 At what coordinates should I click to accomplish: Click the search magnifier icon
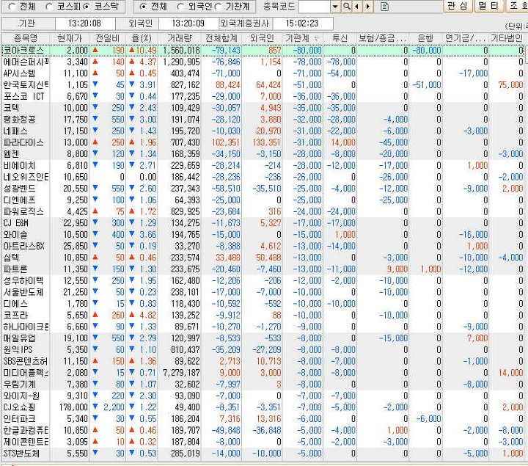346,6
